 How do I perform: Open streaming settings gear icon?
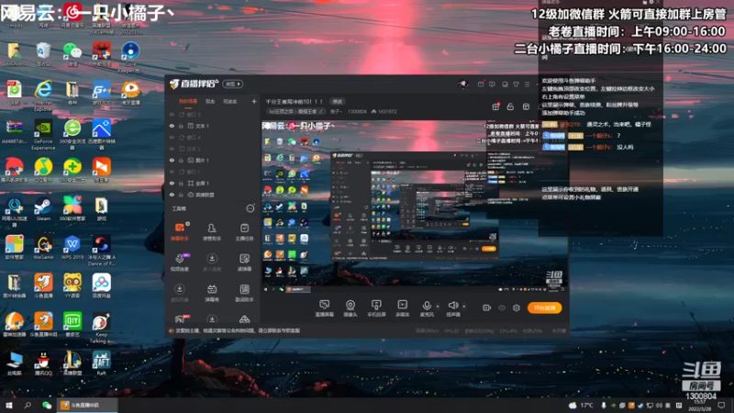(x=517, y=307)
